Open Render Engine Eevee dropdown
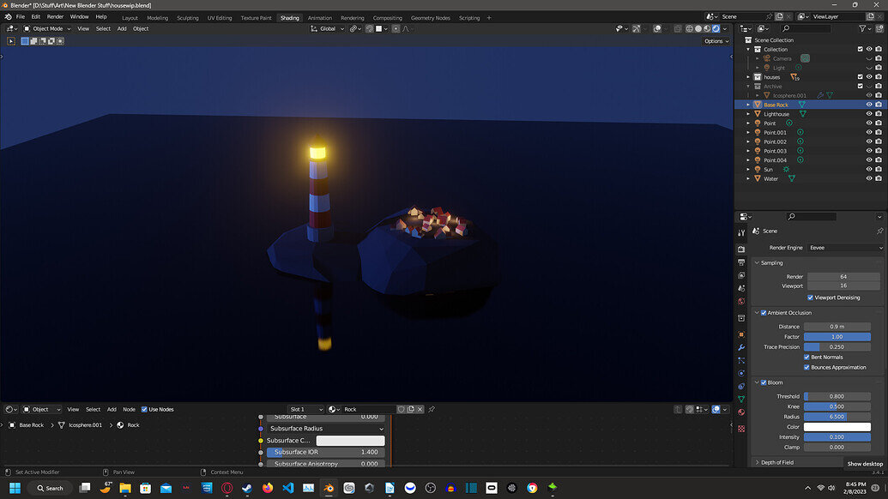 pos(845,248)
